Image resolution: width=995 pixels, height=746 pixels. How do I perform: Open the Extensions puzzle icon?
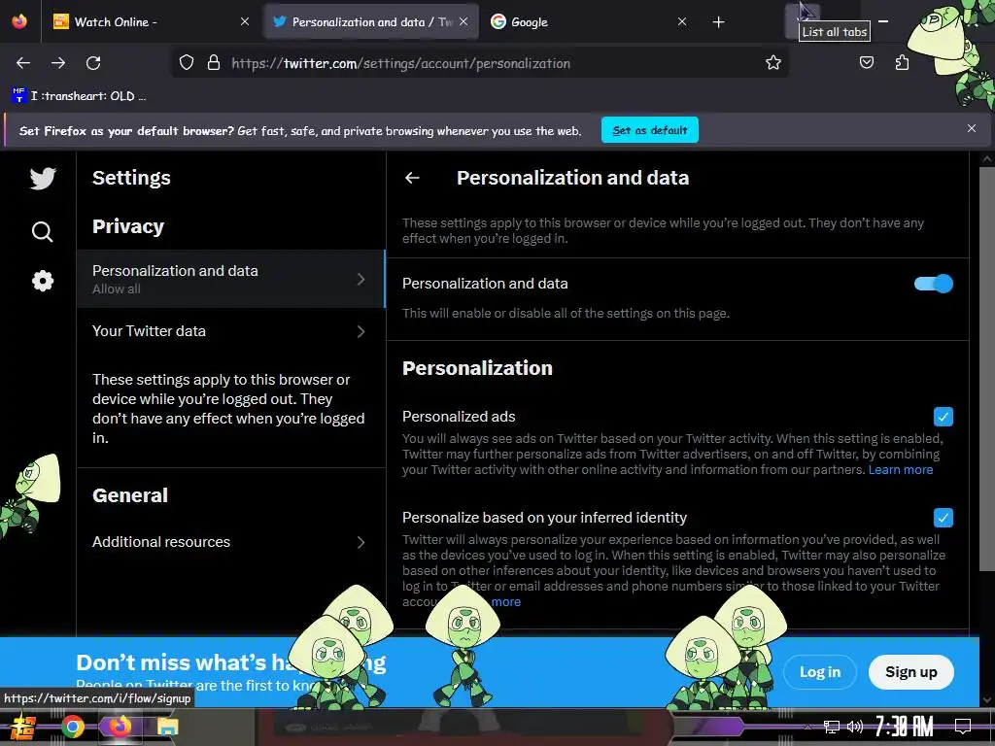pos(902,62)
